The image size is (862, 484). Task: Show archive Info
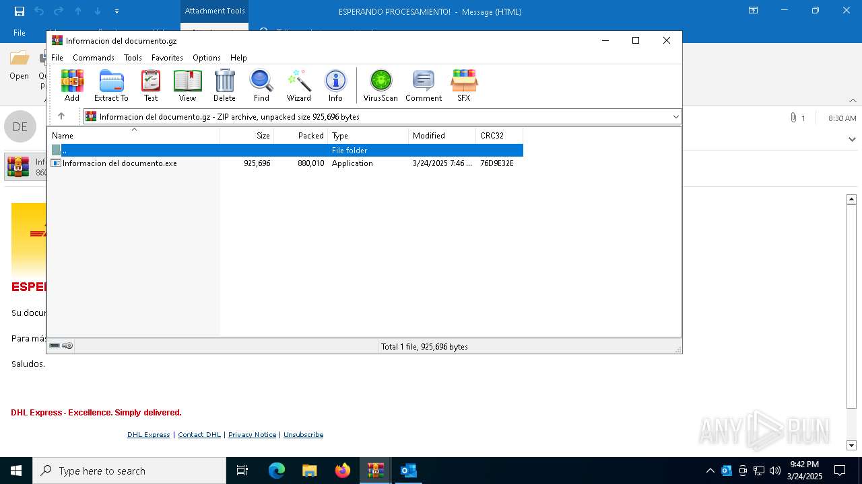(x=335, y=85)
